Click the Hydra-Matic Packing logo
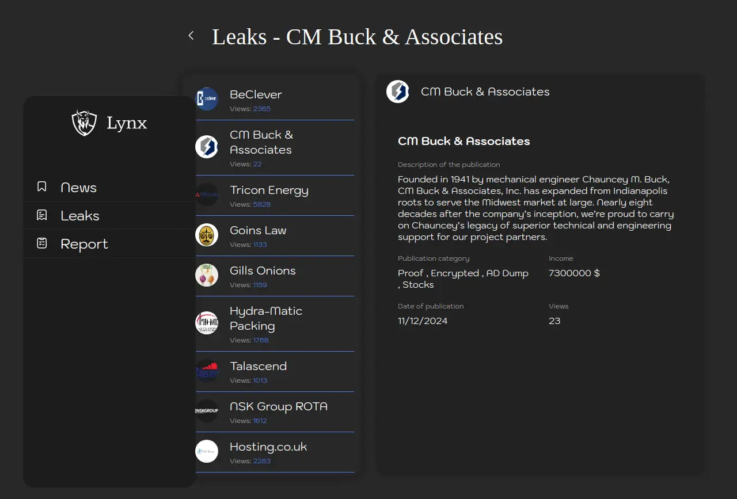 207,323
